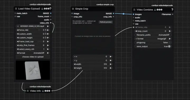Toggle the save_output switch
190x100 pixels.
click(x=169, y=46)
